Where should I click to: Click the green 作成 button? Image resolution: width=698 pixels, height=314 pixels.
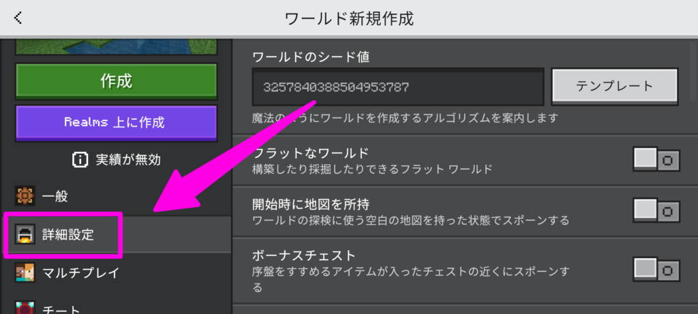click(116, 80)
